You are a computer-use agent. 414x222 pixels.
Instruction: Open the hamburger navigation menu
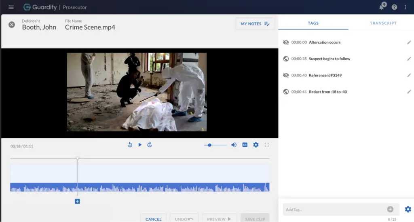11,7
